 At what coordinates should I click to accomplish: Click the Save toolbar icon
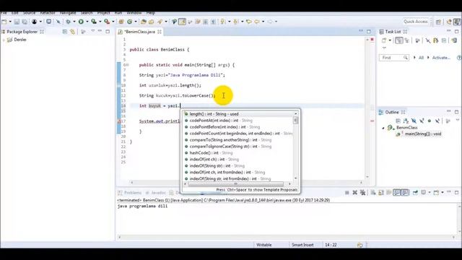tap(17, 22)
